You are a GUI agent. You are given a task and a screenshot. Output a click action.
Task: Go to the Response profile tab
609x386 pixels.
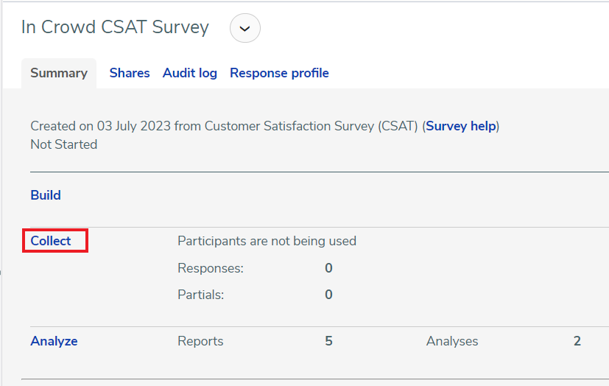pyautogui.click(x=279, y=73)
